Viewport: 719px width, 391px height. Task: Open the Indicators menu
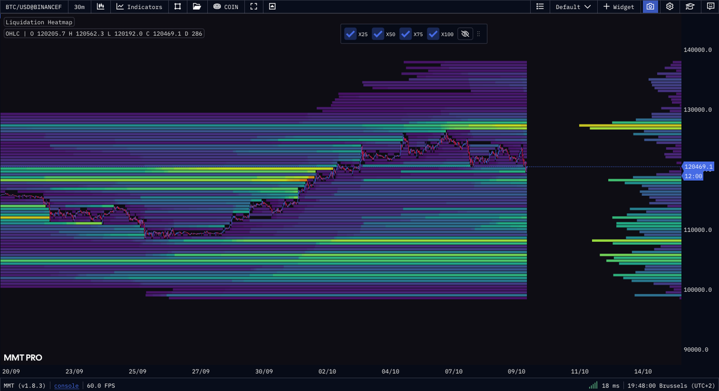[x=139, y=7]
